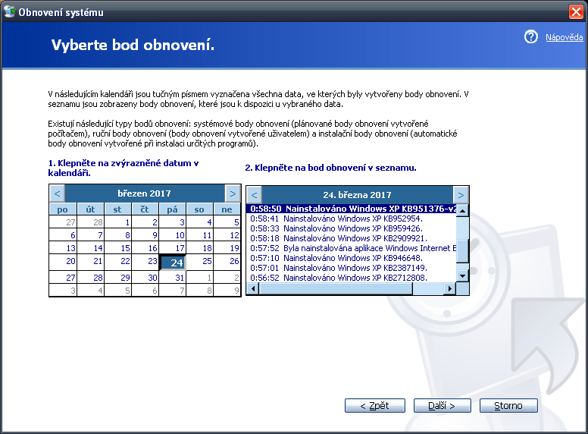Pick March 16 in the calendar
Screen dimensions: 588x434
pos(145,248)
